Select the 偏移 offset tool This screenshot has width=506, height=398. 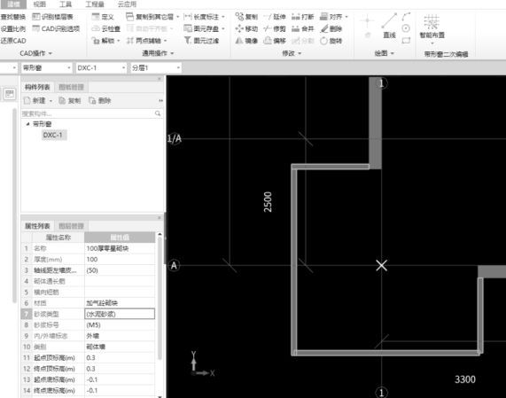coord(275,41)
